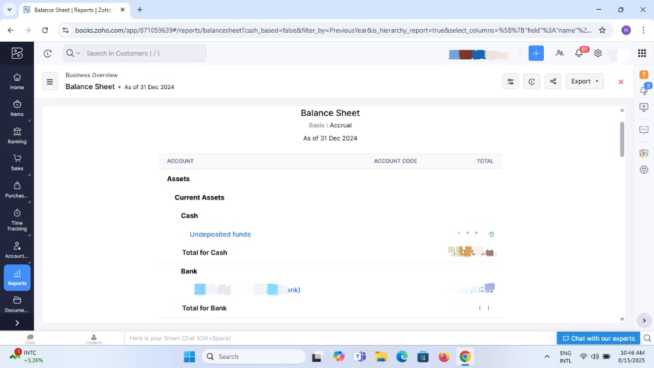Viewport: 654px width, 368px height.
Task: Select the Total for Cash row
Action: point(331,252)
